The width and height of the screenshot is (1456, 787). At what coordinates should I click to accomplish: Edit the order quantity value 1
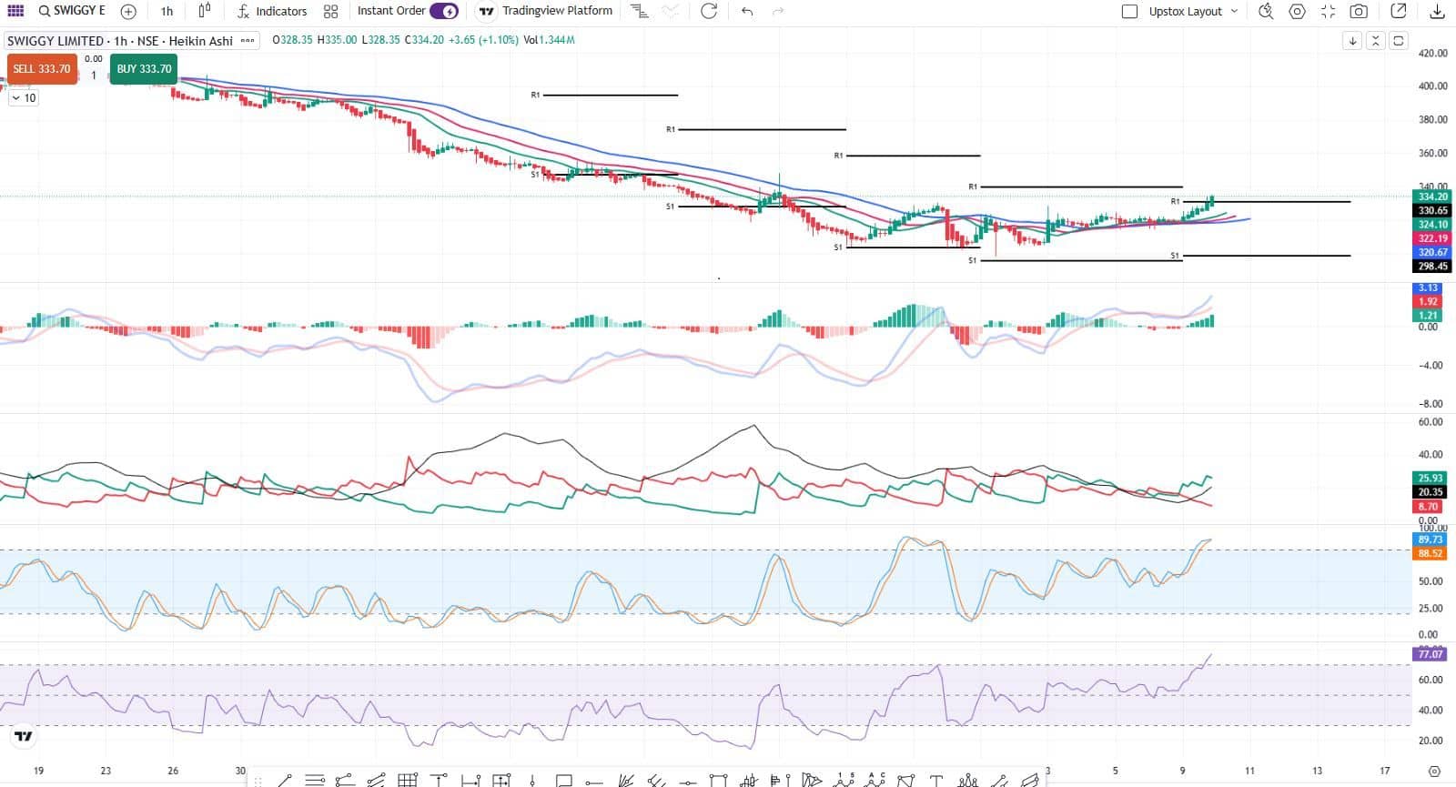94,76
